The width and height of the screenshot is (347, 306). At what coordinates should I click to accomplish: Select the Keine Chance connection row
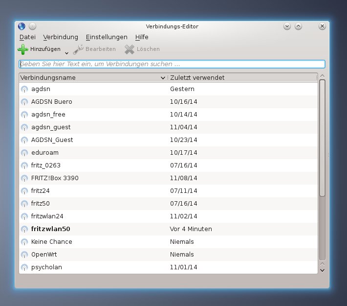click(51, 242)
